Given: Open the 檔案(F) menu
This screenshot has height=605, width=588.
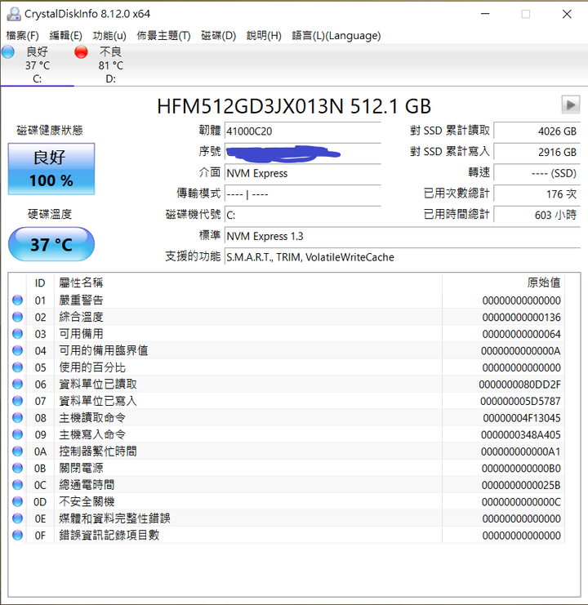Looking at the screenshot, I should [x=22, y=35].
